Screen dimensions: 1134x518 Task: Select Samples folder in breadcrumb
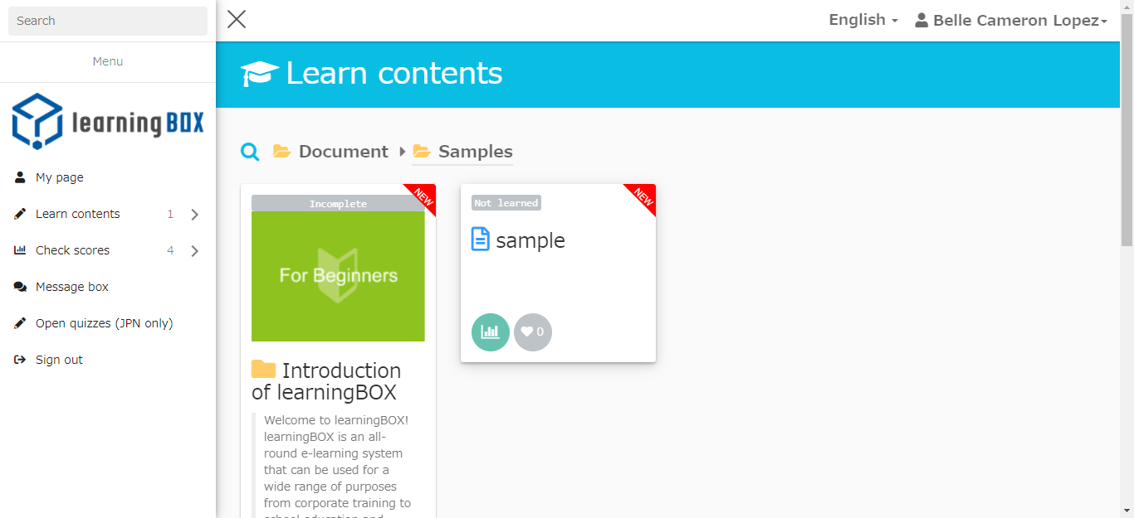coord(475,152)
